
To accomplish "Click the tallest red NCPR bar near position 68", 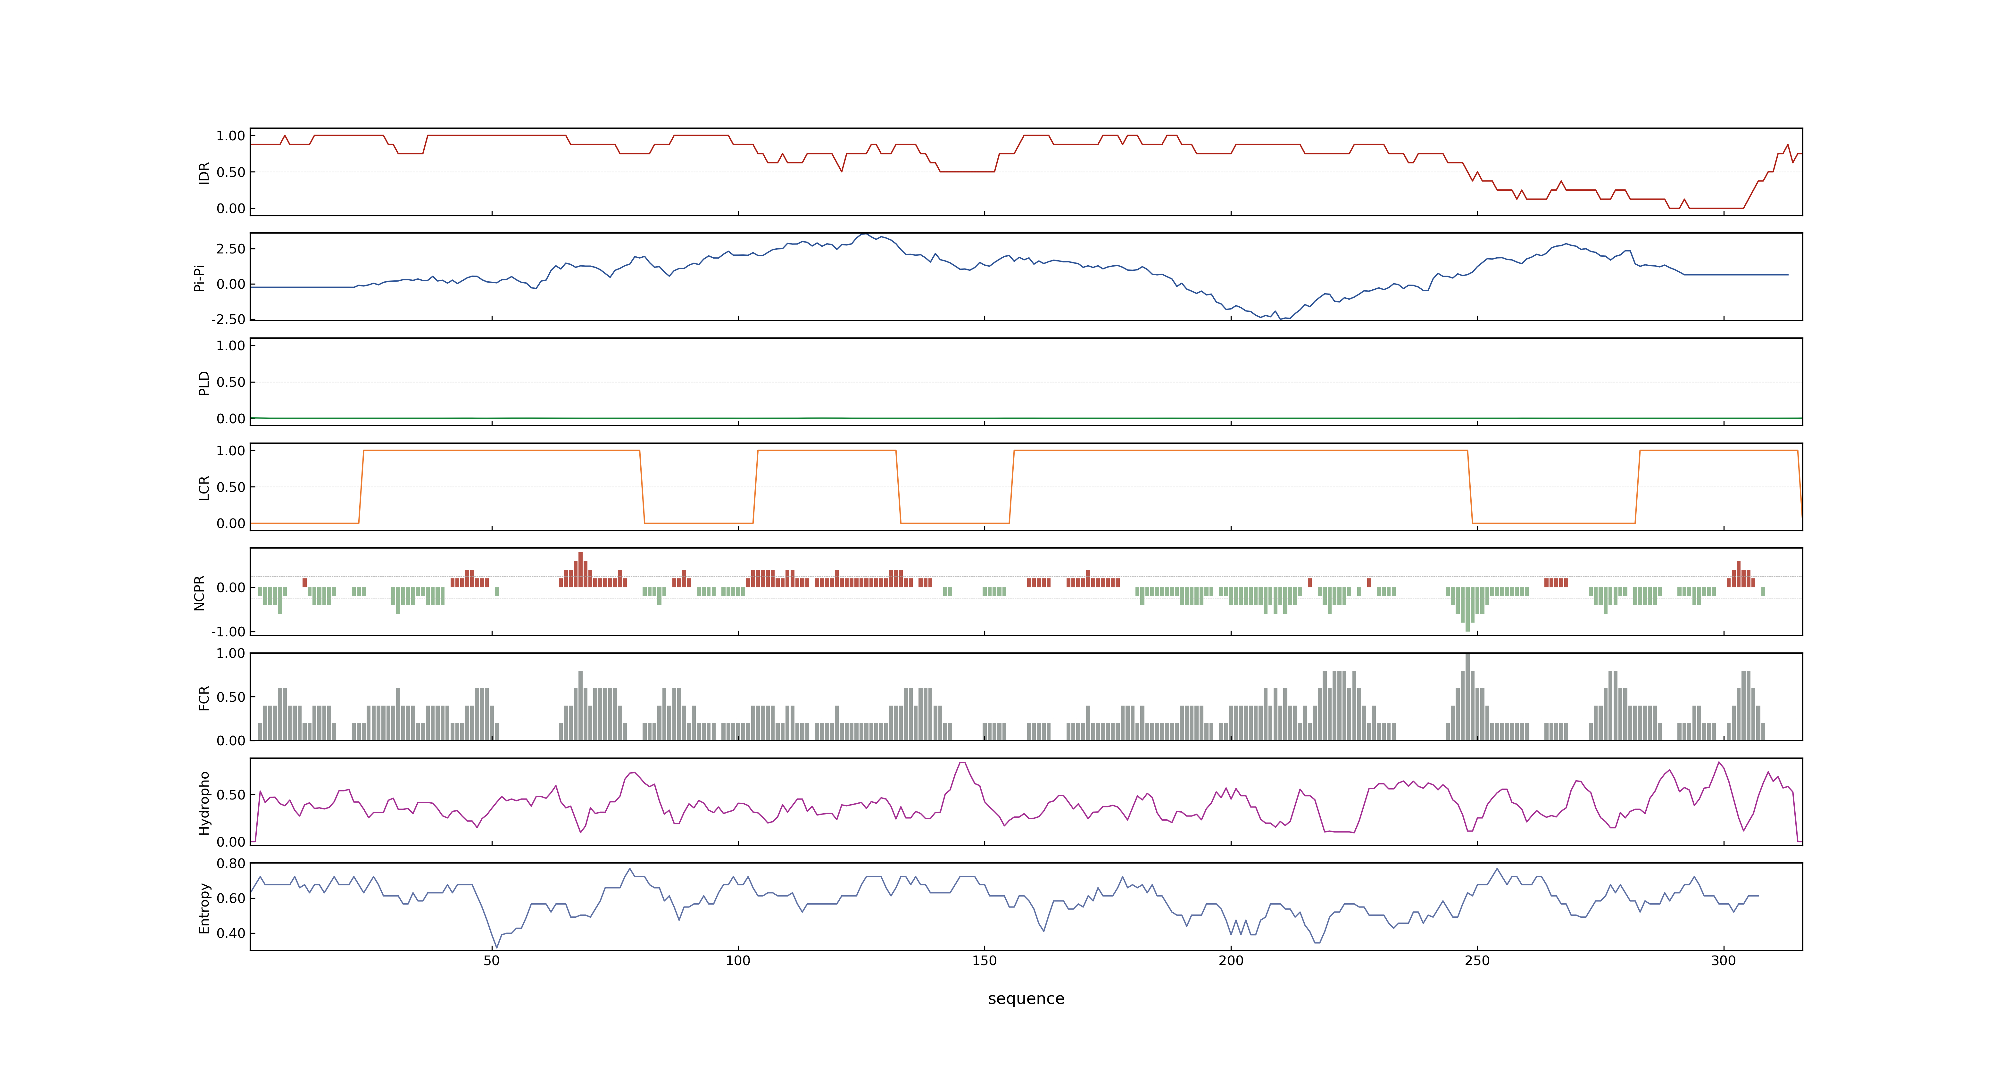I will 580,570.
